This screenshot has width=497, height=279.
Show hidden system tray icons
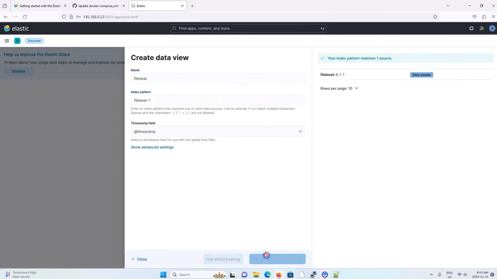click(431, 275)
